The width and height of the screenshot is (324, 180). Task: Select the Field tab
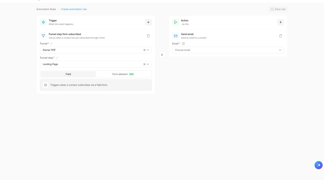tap(68, 74)
